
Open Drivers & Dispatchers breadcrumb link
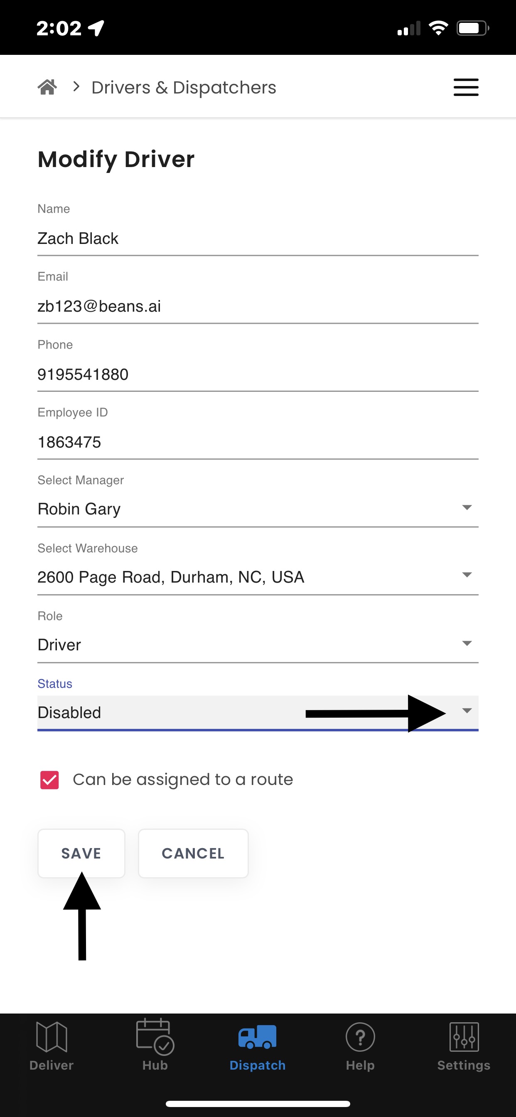[184, 88]
